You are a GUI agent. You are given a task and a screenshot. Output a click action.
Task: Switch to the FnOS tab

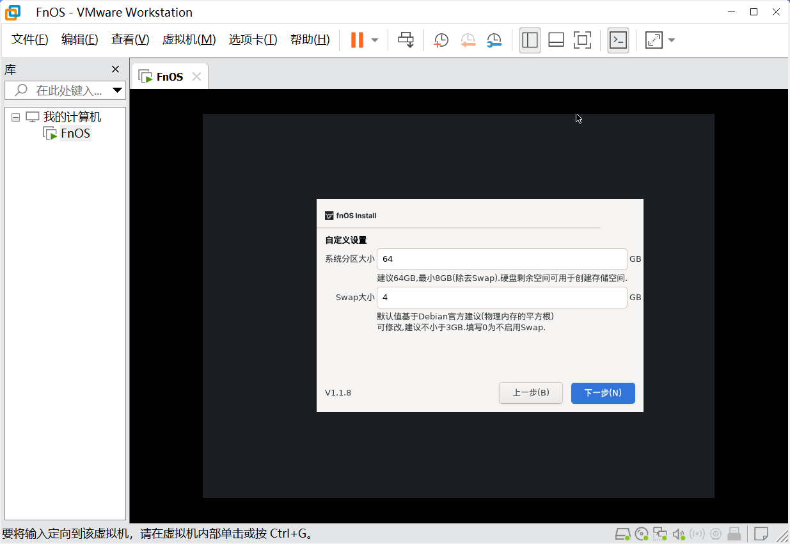point(169,77)
